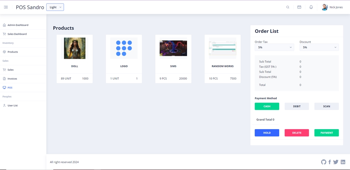The image size is (350, 170).
Task: Click the 89 UNIT stock text
Action: tap(66, 79)
